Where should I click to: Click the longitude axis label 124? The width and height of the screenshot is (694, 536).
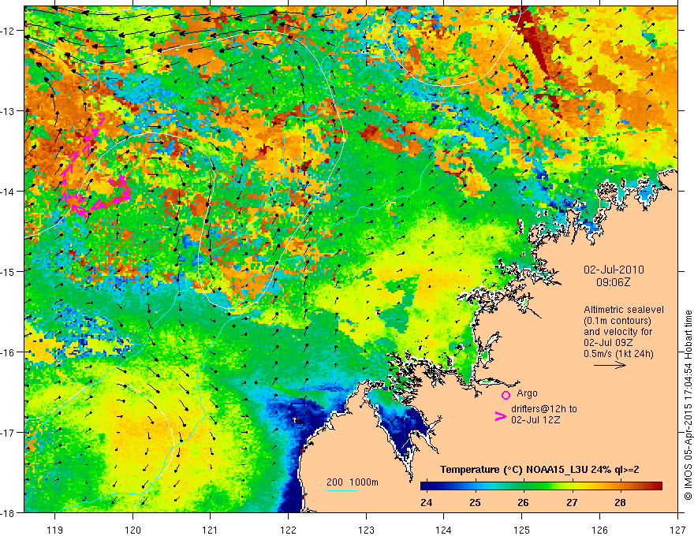pyautogui.click(x=444, y=530)
